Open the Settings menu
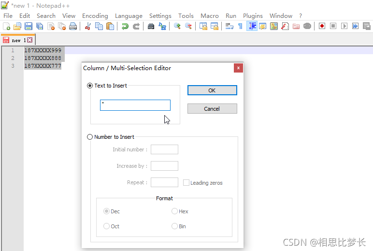Image resolution: width=373 pixels, height=251 pixels. (160, 15)
